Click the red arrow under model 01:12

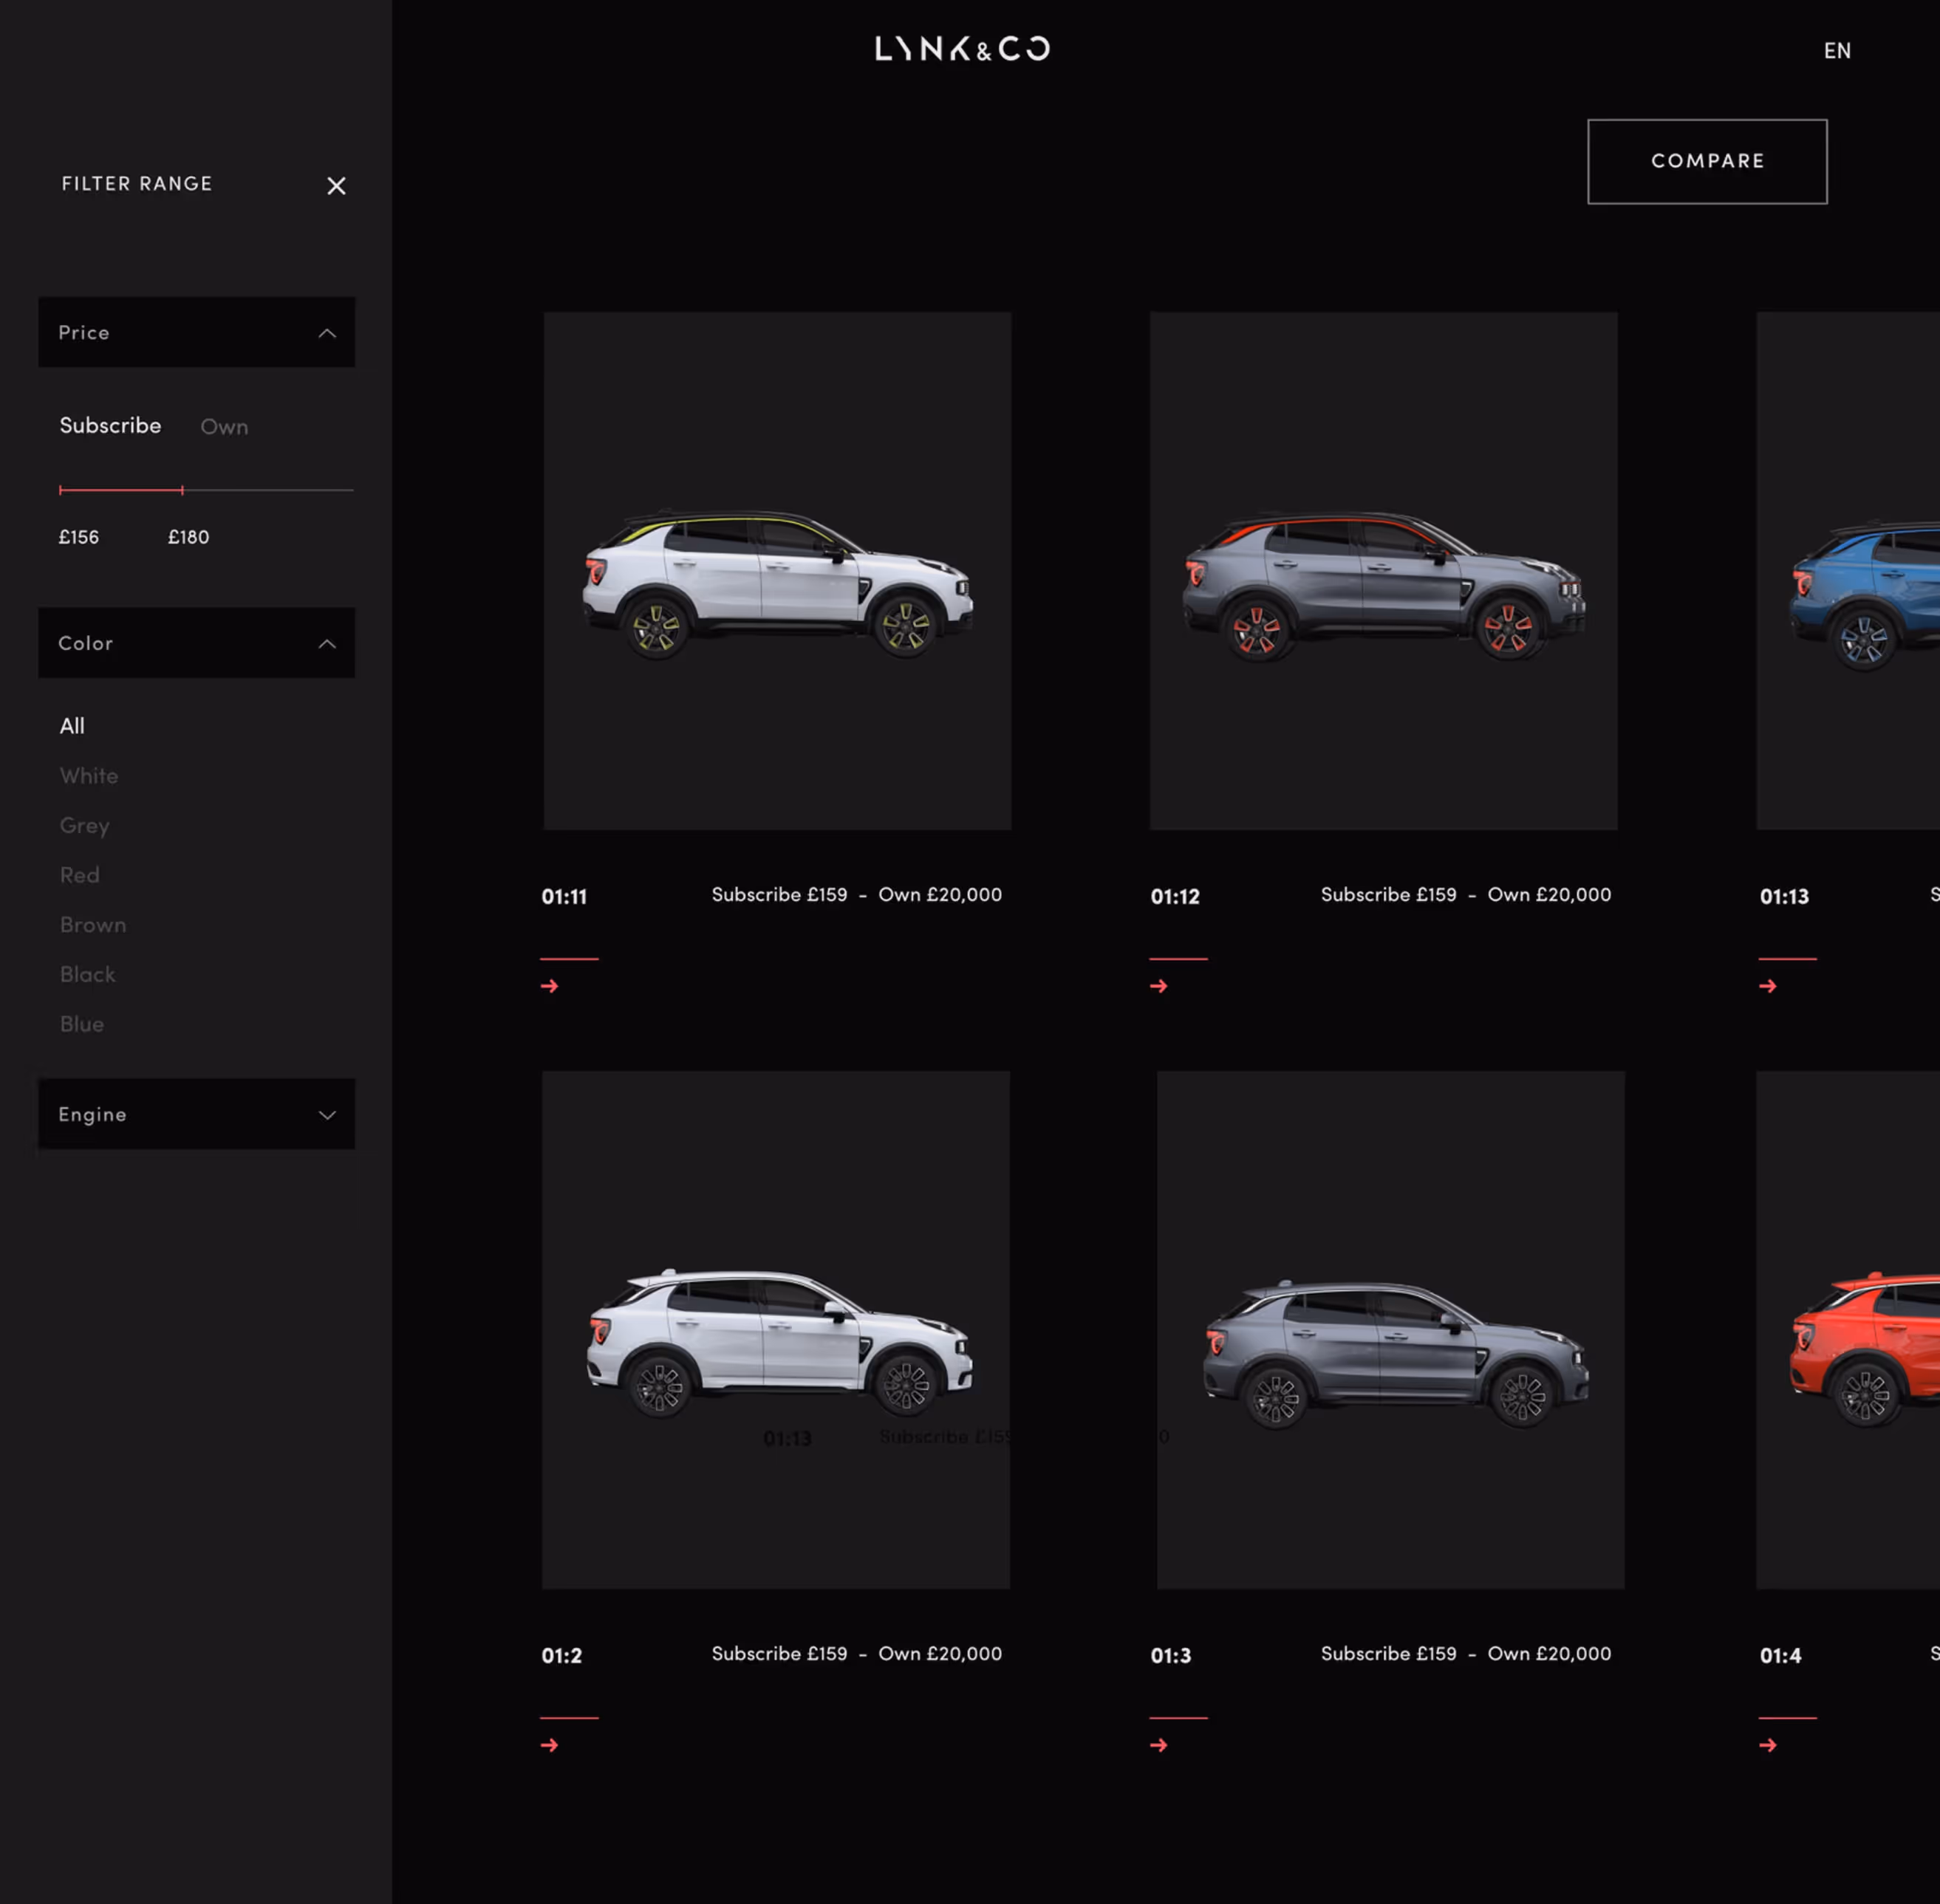[x=1158, y=986]
